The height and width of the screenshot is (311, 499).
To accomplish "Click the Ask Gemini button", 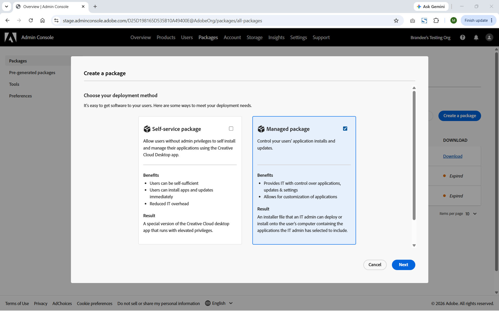I will (x=431, y=6).
